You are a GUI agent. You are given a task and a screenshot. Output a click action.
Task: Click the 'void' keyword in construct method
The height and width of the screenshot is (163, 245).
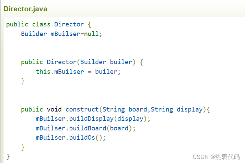point(54,109)
